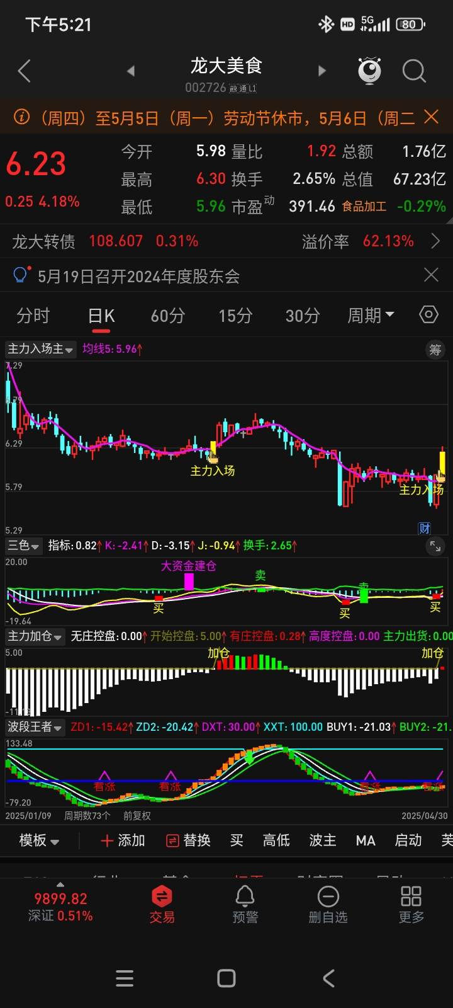Tap the 龙大转债 bond name

44,241
